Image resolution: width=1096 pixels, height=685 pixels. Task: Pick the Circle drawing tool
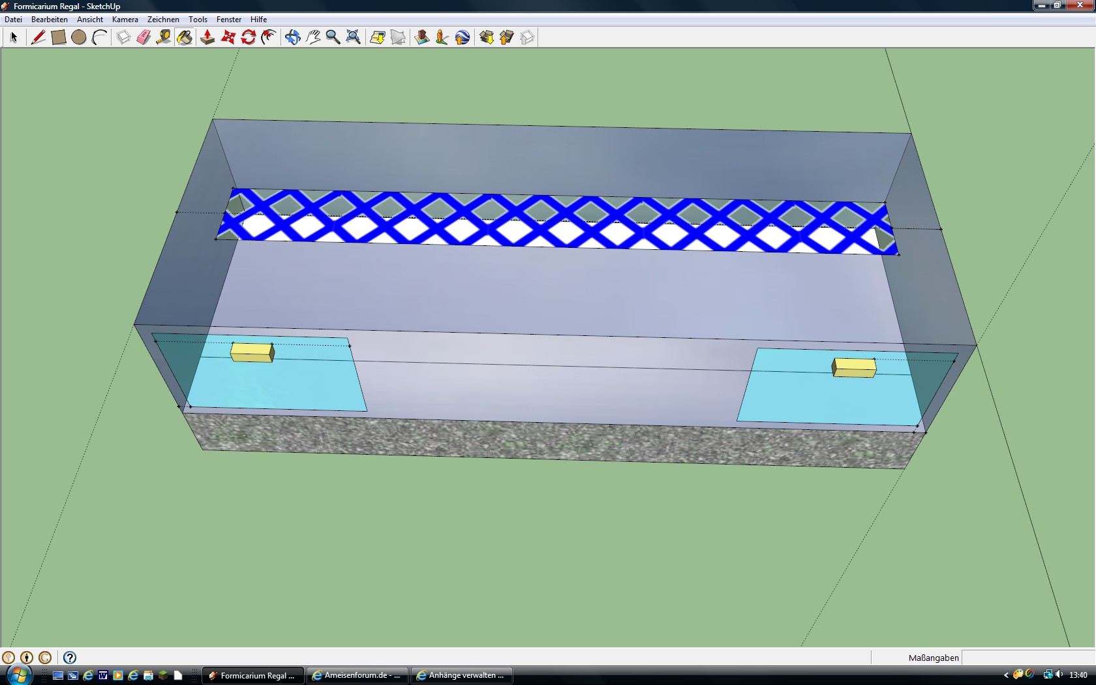[x=79, y=37]
